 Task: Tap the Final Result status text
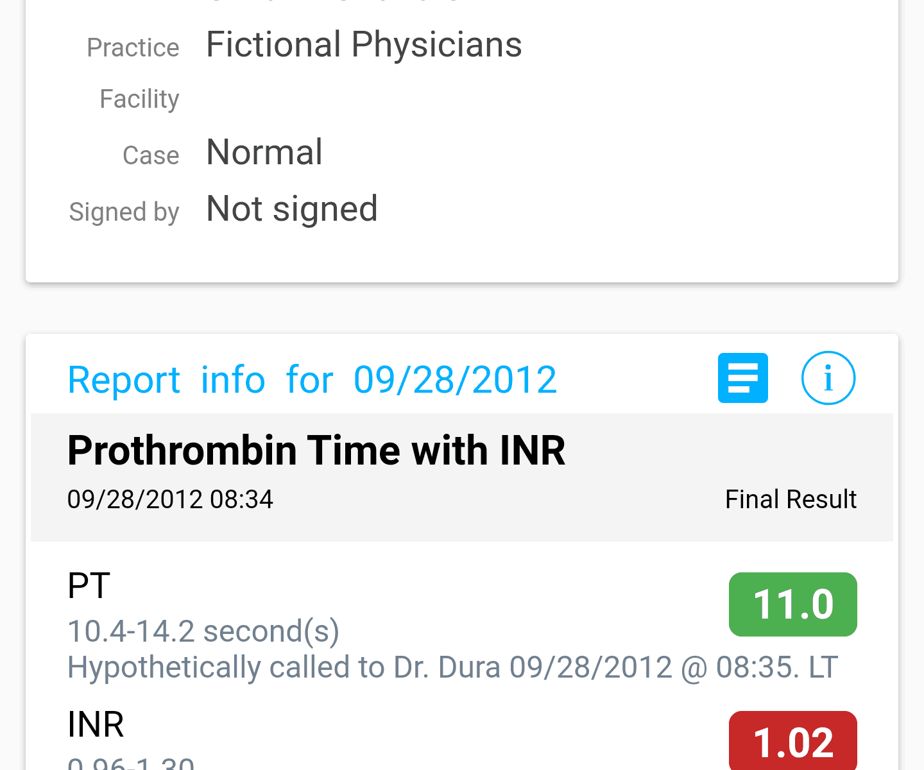[x=791, y=499]
